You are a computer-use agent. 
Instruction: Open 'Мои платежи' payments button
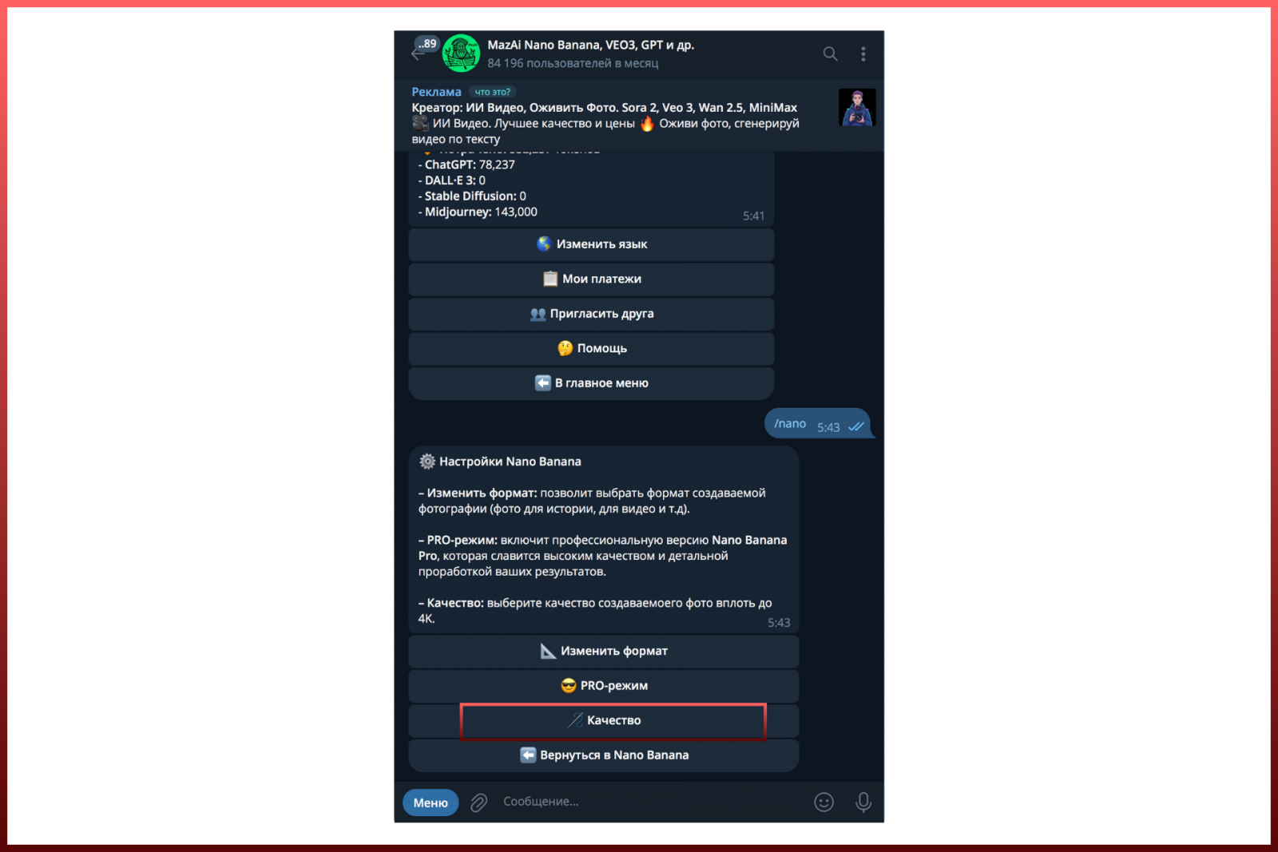pyautogui.click(x=591, y=279)
